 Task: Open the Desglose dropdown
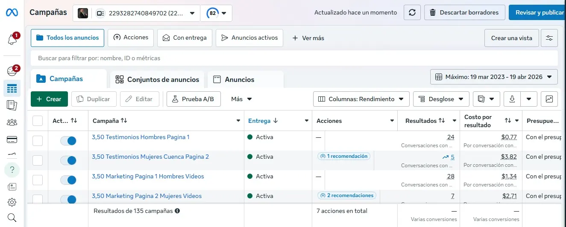pyautogui.click(x=441, y=99)
